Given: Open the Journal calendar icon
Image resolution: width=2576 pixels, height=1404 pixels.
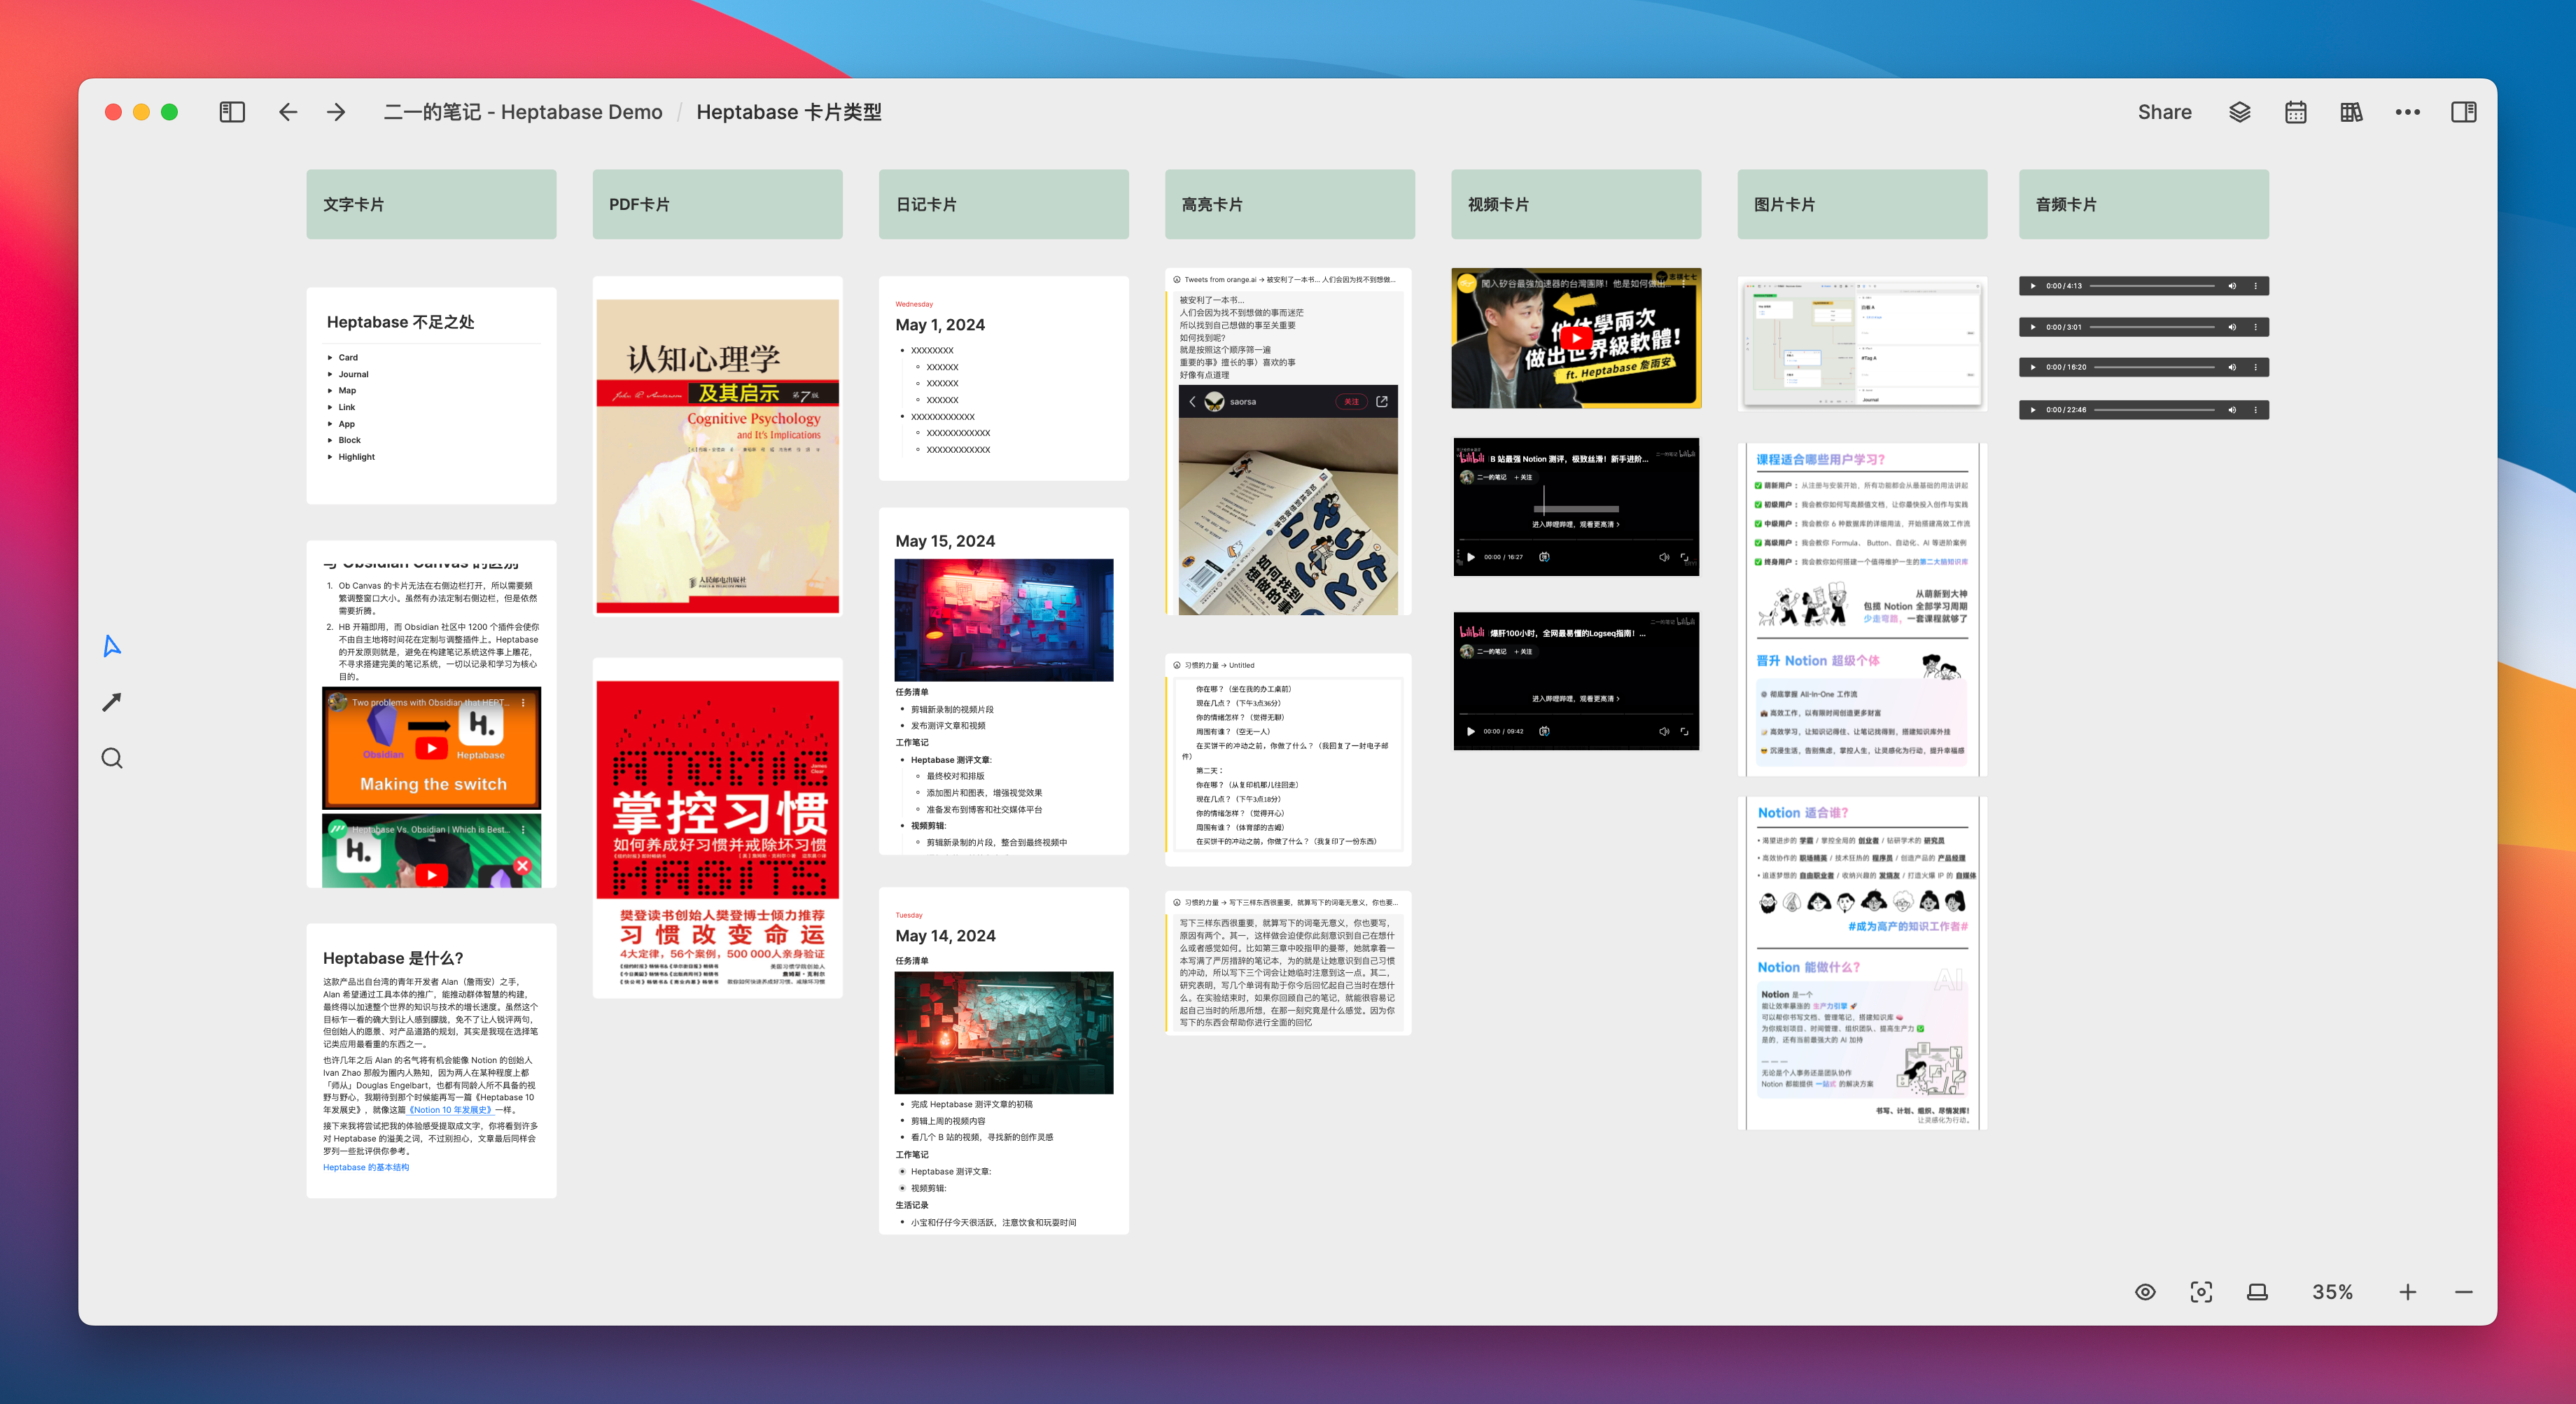Looking at the screenshot, I should [x=2296, y=112].
